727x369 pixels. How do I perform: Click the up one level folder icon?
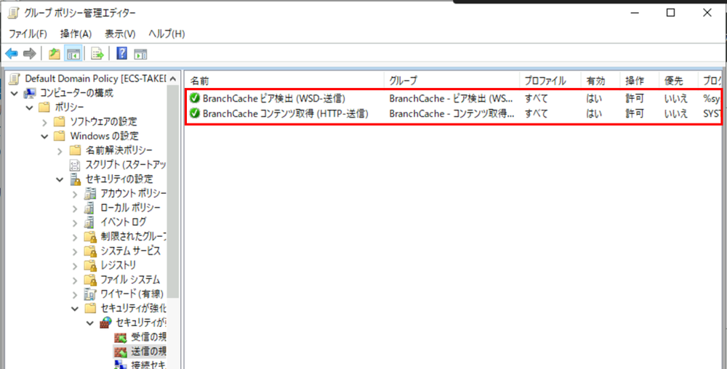pyautogui.click(x=55, y=54)
